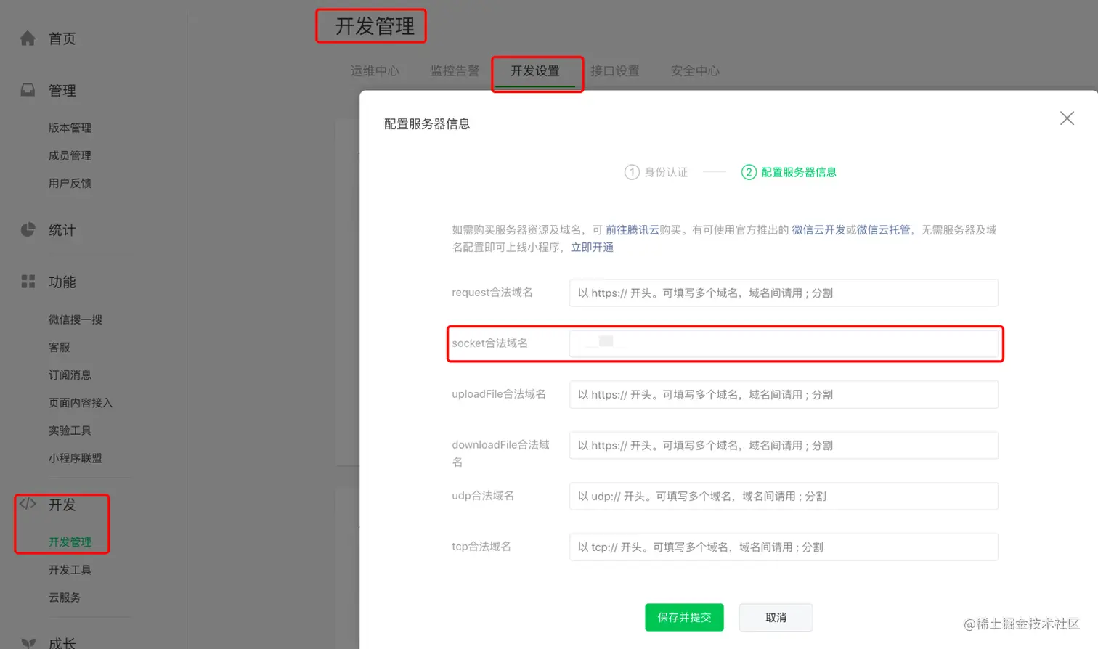Collapse the 功能 sidebar section
The width and height of the screenshot is (1098, 649).
(62, 282)
